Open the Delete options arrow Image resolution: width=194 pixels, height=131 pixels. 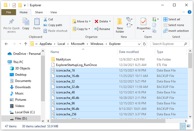(x=110, y=21)
